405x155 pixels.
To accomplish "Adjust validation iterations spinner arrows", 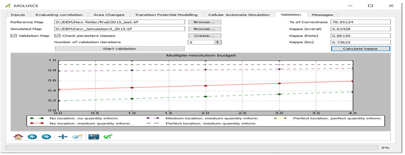I will click(x=217, y=42).
